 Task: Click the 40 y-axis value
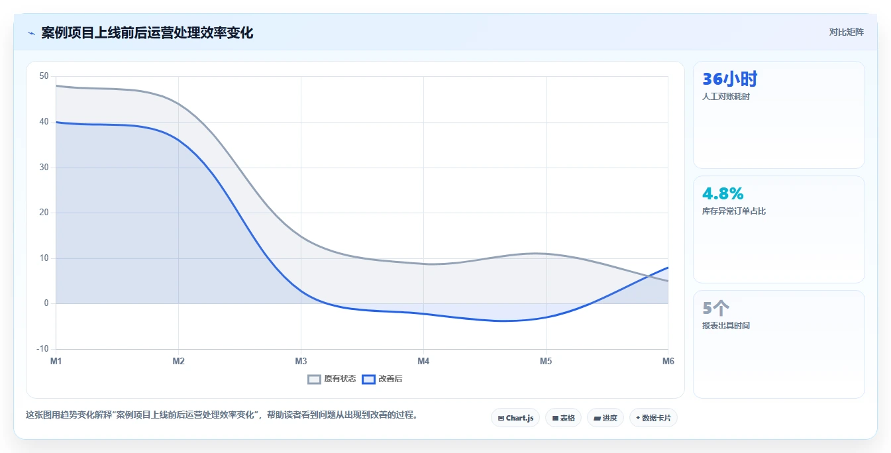(x=44, y=122)
